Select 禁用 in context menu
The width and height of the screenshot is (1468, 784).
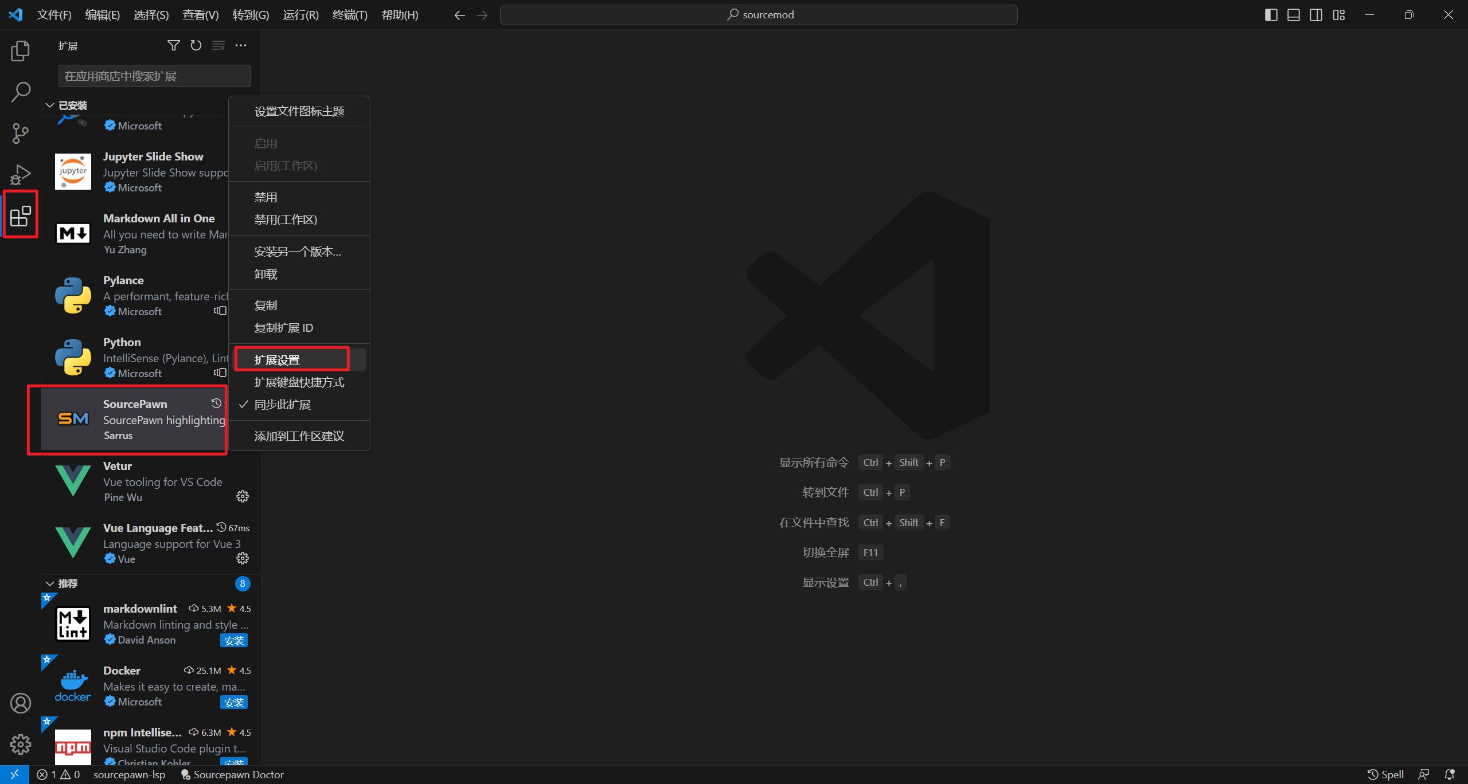(299, 197)
